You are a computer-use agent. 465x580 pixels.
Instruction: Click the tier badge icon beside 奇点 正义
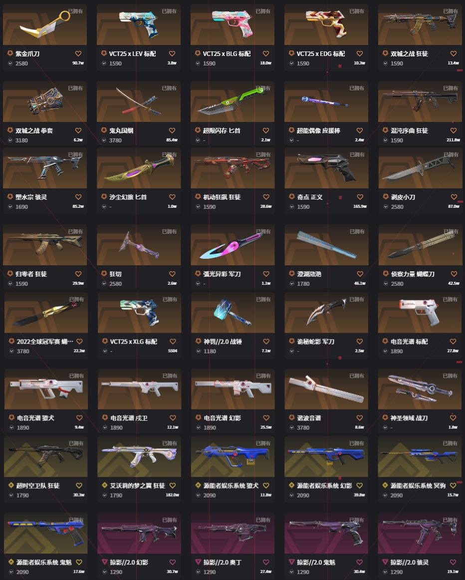pyautogui.click(x=292, y=197)
